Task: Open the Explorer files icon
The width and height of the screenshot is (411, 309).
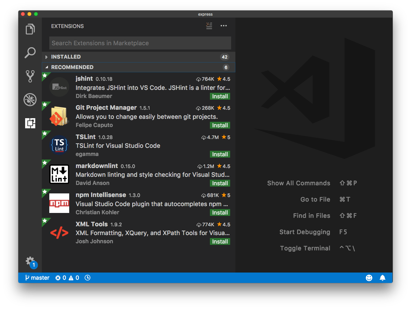Action: coord(30,29)
